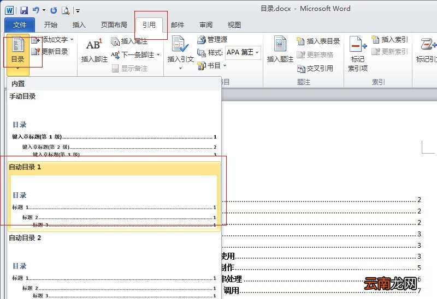This screenshot has width=437, height=299.
Task: Open the 审阅 tab
Action: 206,25
